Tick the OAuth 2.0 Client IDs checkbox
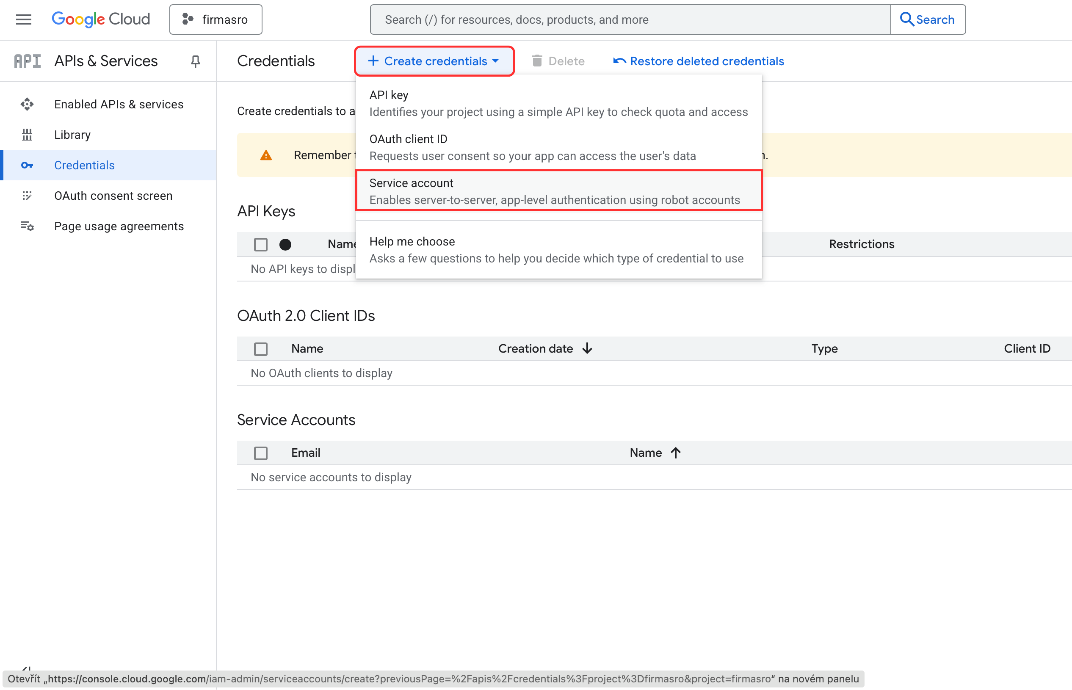 (x=260, y=348)
